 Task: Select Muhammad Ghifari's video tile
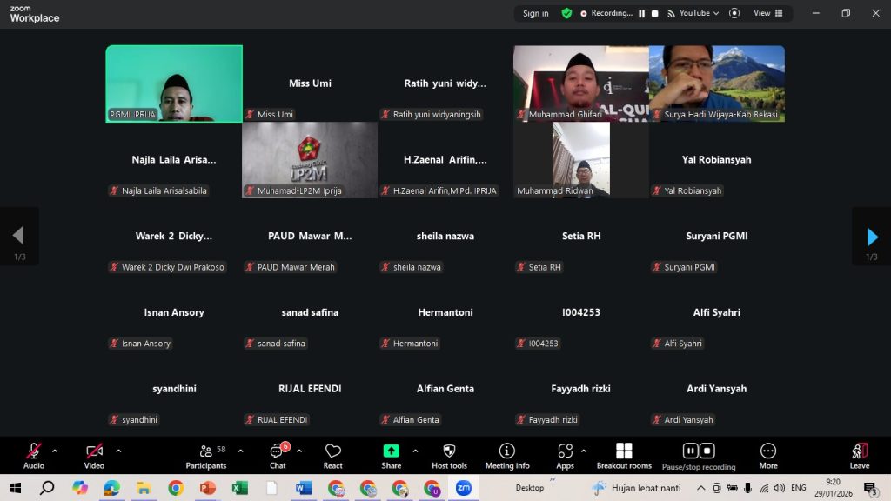[580, 83]
